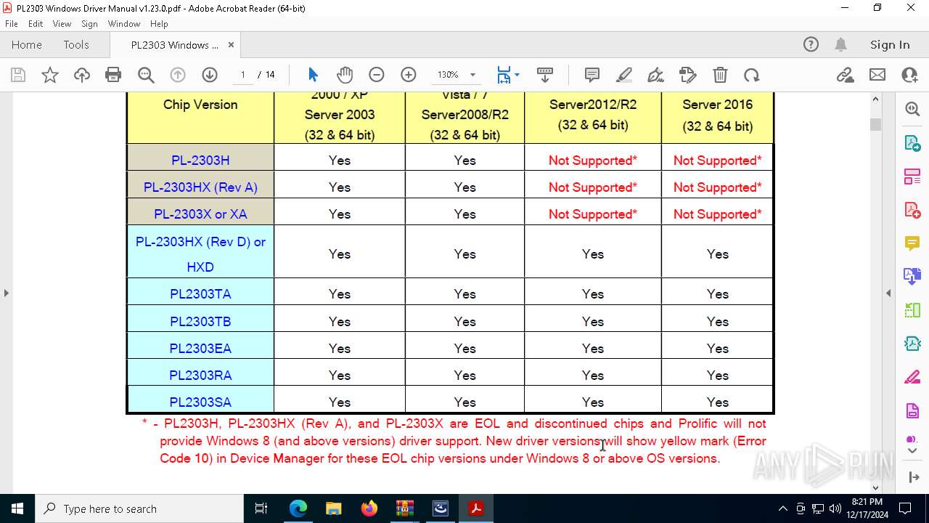929x523 pixels.
Task: Open Export PDF tool in right pane
Action: coord(912,143)
